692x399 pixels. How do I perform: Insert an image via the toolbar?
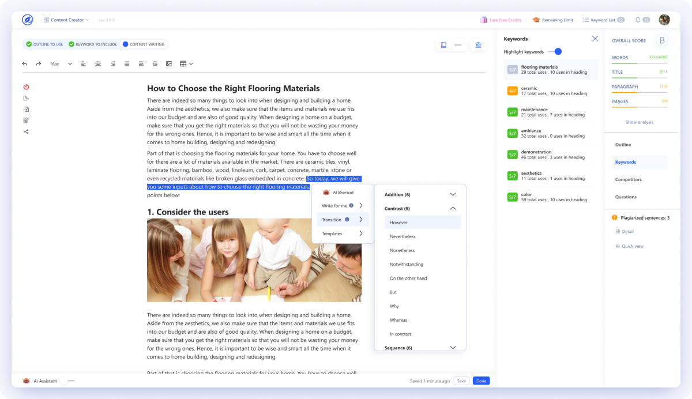[168, 64]
